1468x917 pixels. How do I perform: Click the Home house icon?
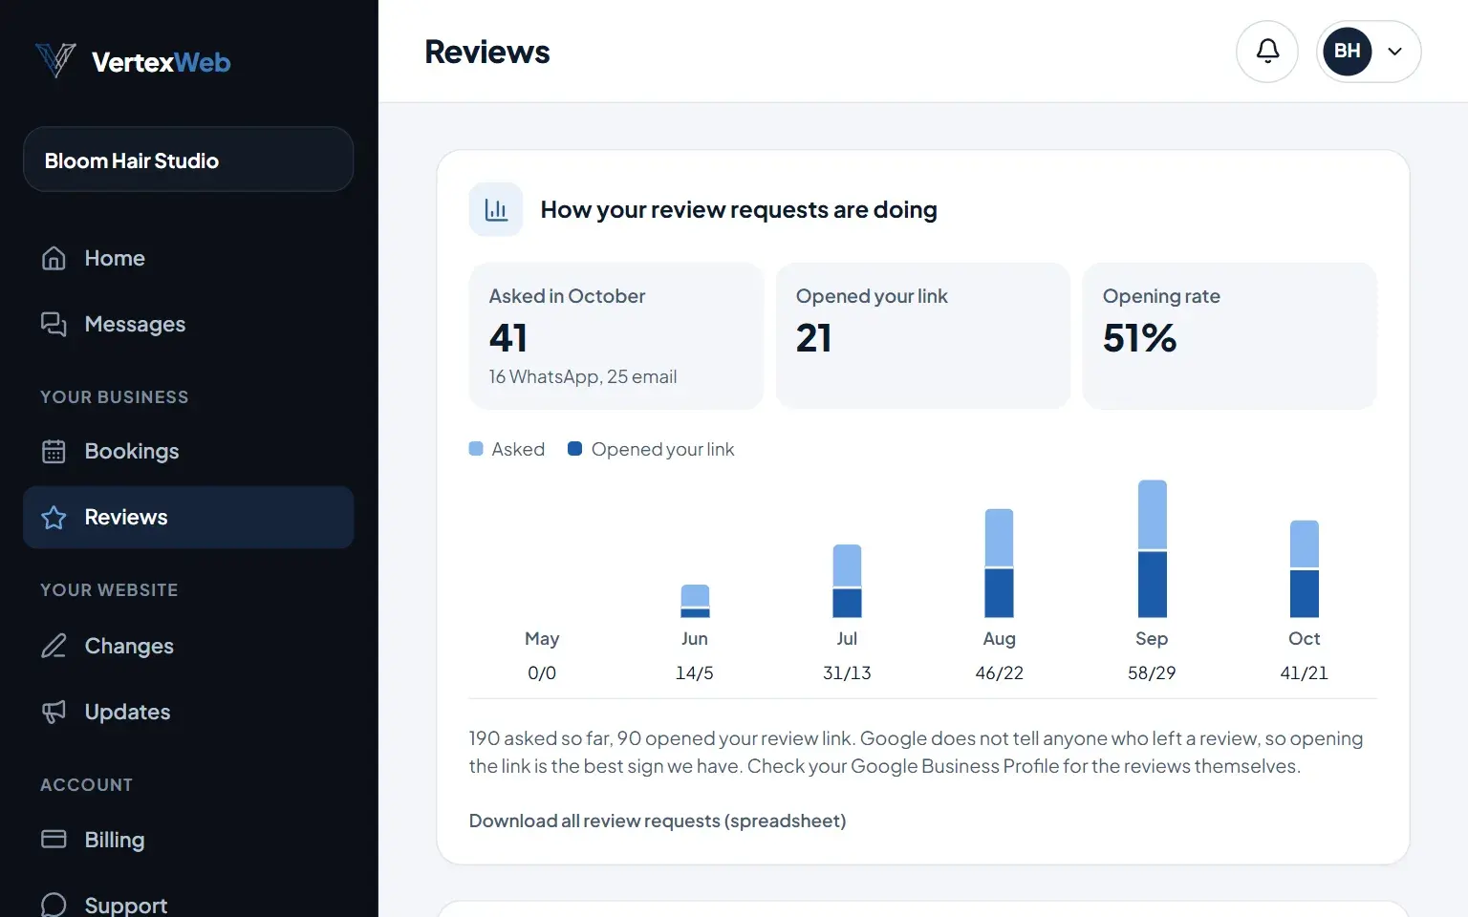[x=54, y=258]
